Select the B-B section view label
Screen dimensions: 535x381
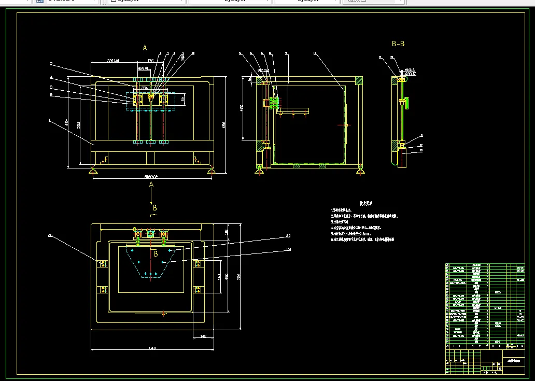[x=398, y=44]
